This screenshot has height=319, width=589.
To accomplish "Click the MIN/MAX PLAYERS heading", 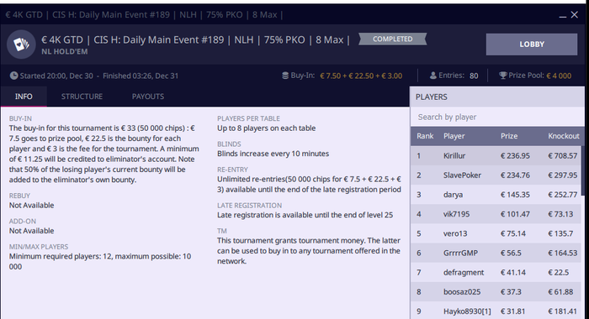I will (x=39, y=247).
